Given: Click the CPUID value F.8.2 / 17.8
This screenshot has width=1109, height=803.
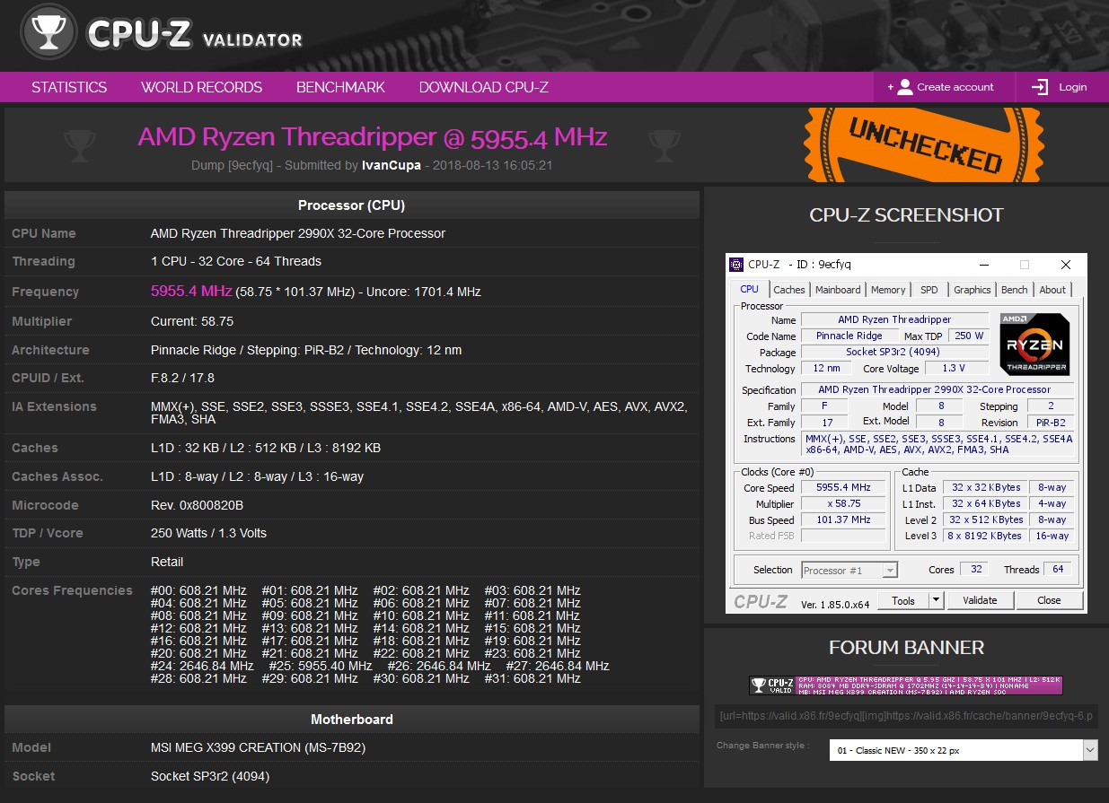Looking at the screenshot, I should tap(182, 378).
